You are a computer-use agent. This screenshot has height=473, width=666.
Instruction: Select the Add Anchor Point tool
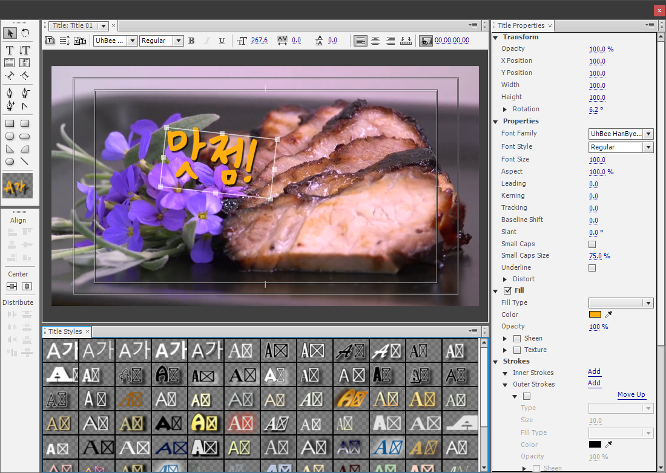10,105
